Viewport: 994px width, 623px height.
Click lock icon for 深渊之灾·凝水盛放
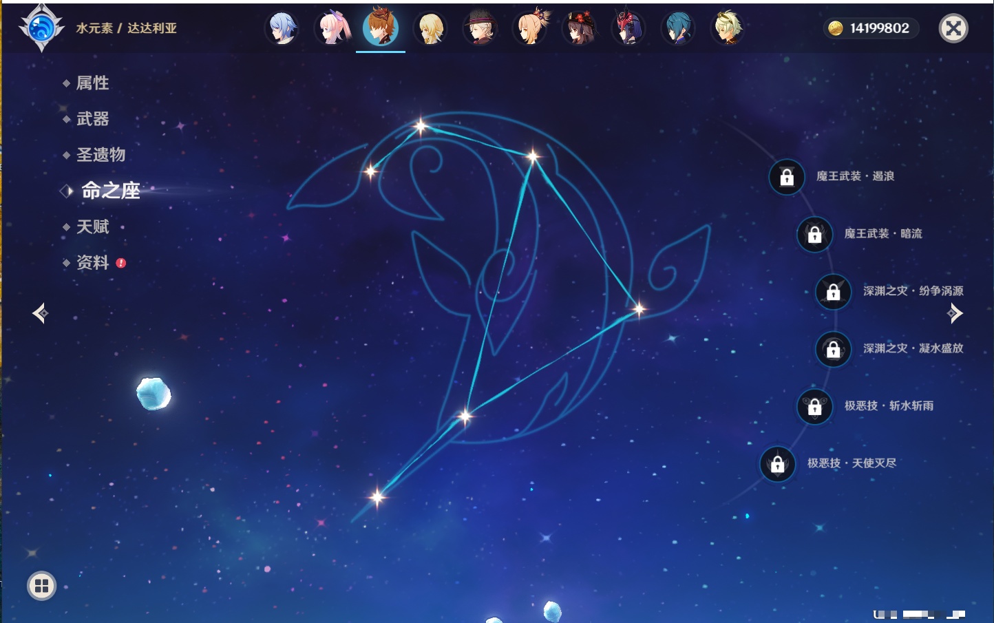[x=834, y=350]
